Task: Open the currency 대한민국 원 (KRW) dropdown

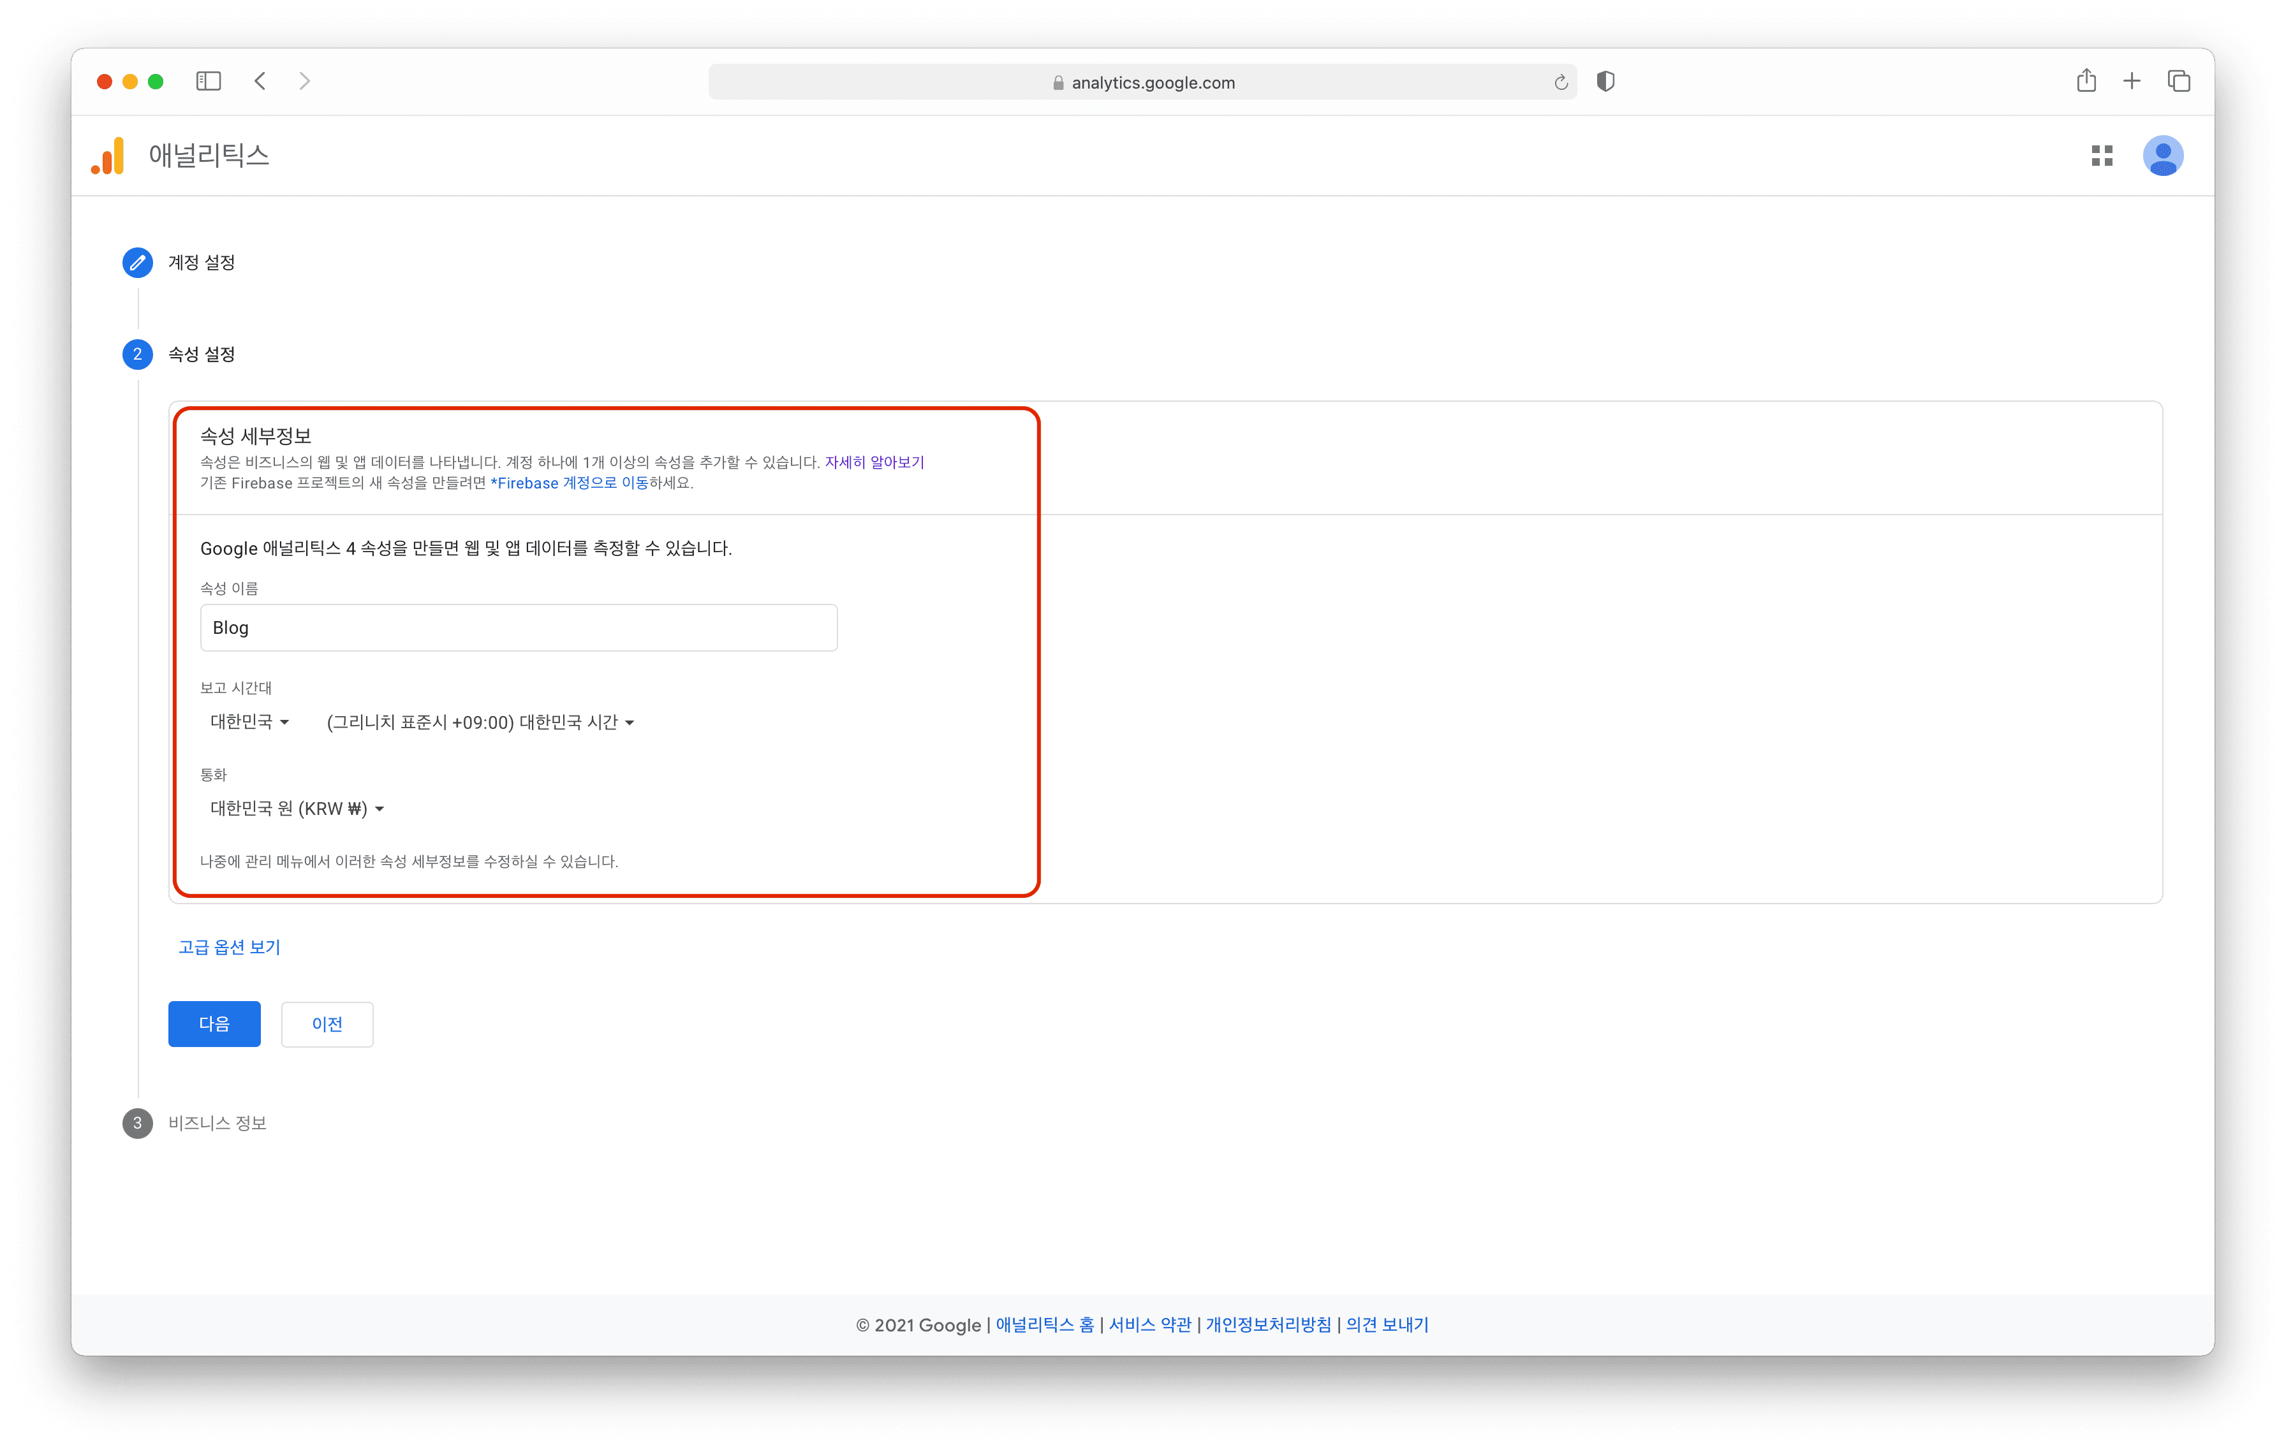Action: coord(297,809)
